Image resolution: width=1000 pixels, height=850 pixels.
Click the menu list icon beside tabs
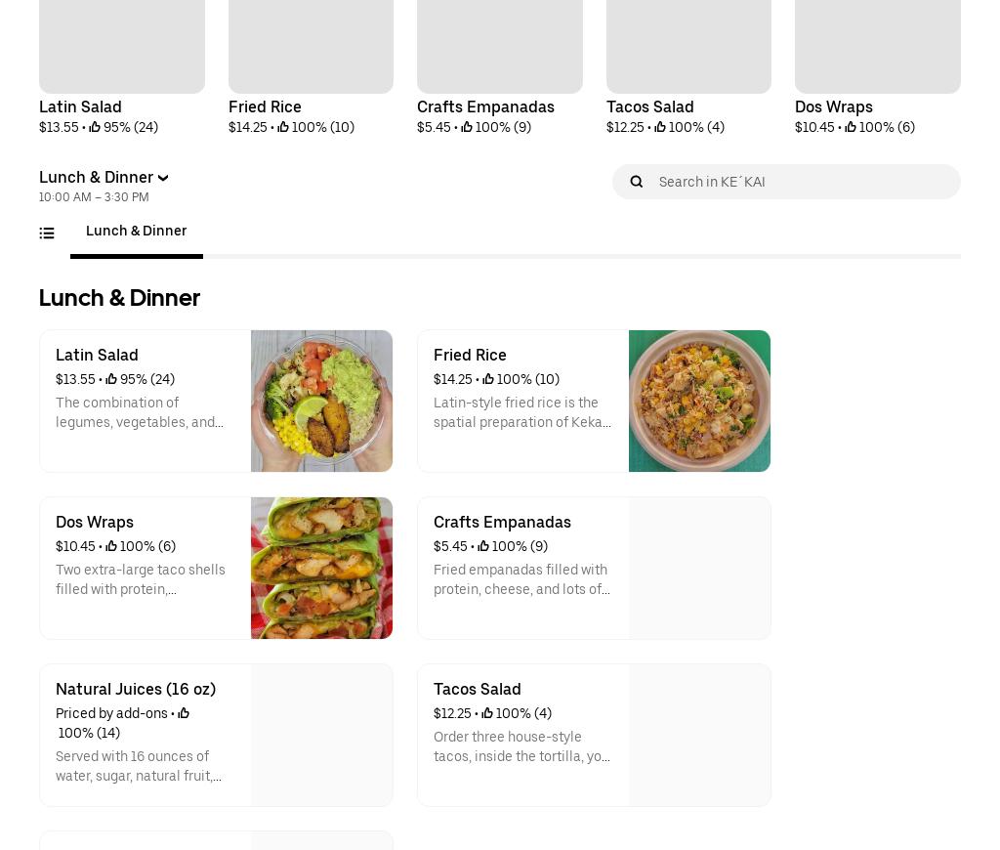point(47,234)
